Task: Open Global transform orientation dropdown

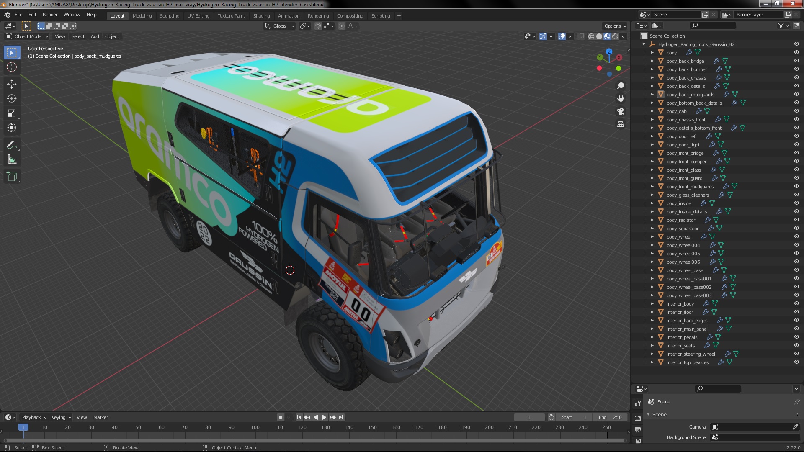Action: tap(279, 26)
